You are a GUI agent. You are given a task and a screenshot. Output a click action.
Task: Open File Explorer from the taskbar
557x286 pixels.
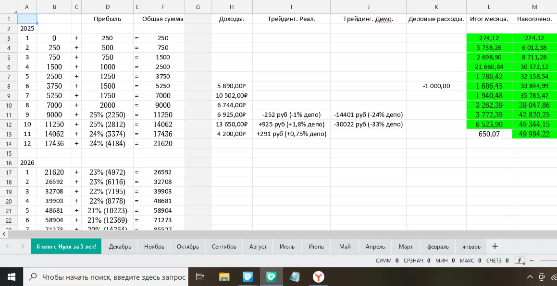tap(224, 277)
